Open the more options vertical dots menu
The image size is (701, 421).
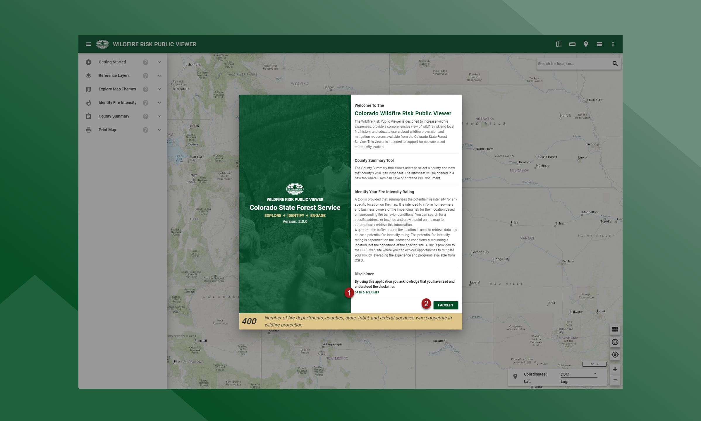click(x=613, y=44)
